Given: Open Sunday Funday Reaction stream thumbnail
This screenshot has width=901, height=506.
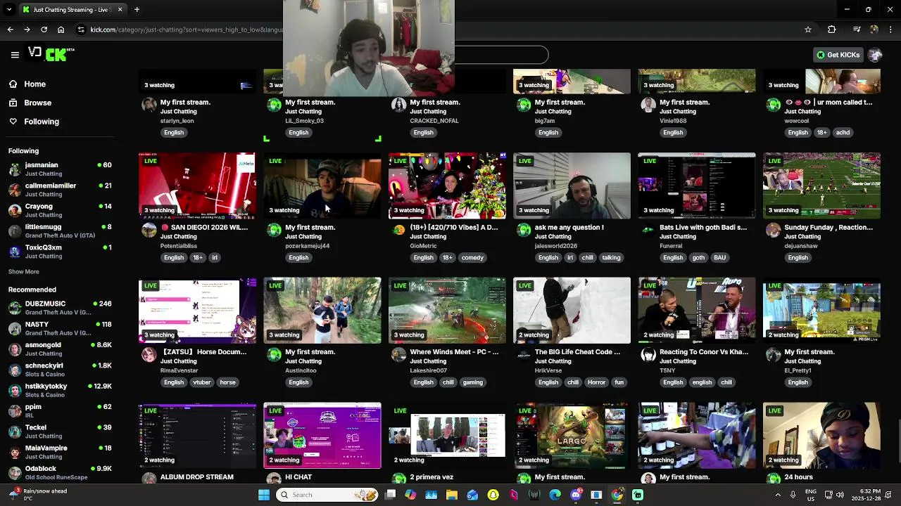Looking at the screenshot, I should [x=821, y=186].
